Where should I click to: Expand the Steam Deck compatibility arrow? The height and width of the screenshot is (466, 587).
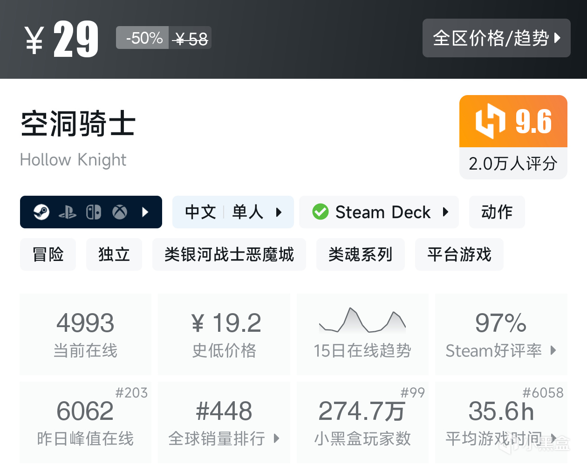point(445,212)
